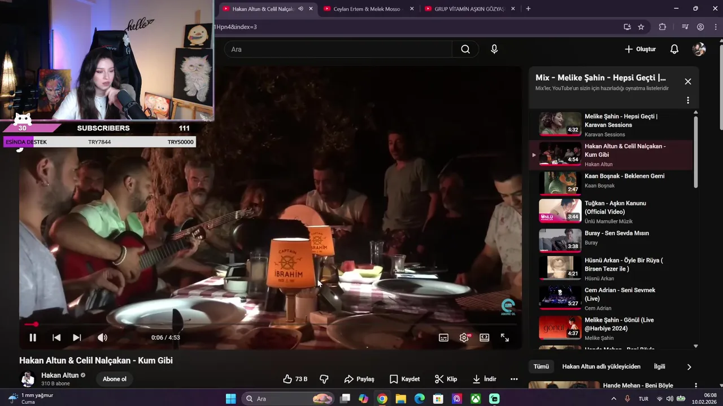Toggle subtitles with the captions icon
The width and height of the screenshot is (723, 406).
click(x=444, y=338)
